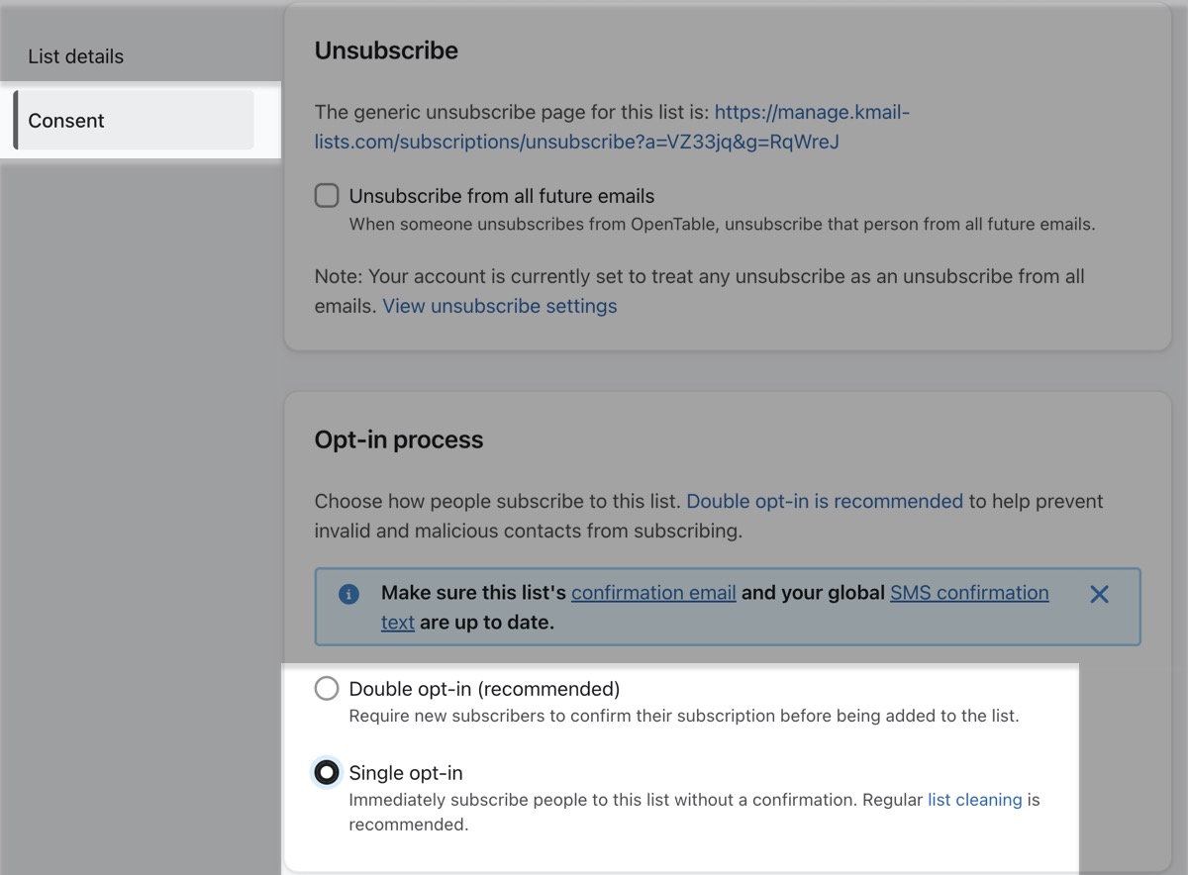Image resolution: width=1188 pixels, height=875 pixels.
Task: Open the confirmation email link in banner
Action: tap(653, 593)
